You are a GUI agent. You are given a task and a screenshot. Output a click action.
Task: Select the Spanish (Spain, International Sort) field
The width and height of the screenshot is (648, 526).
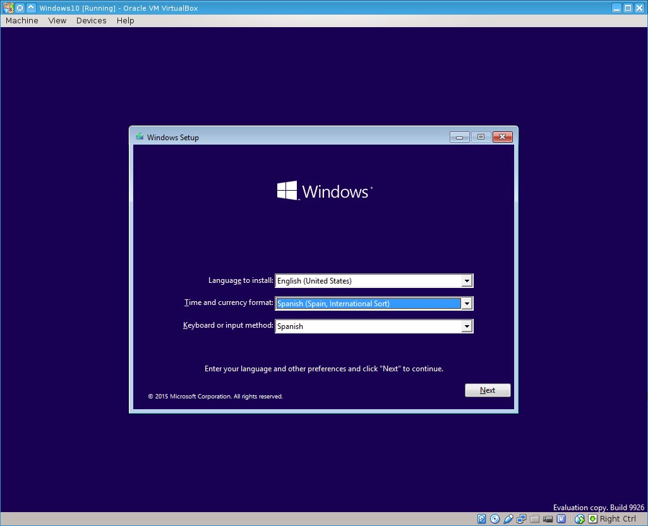374,304
